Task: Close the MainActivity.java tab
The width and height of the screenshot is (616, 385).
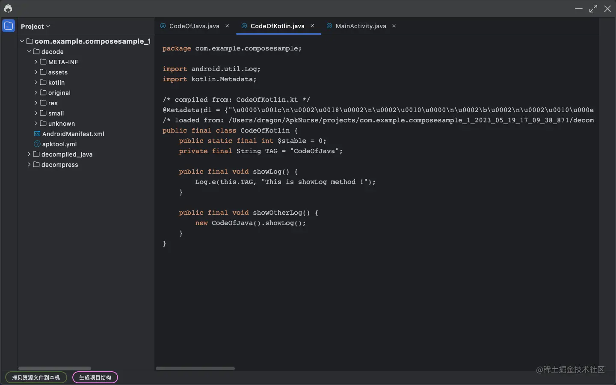Action: (x=394, y=26)
